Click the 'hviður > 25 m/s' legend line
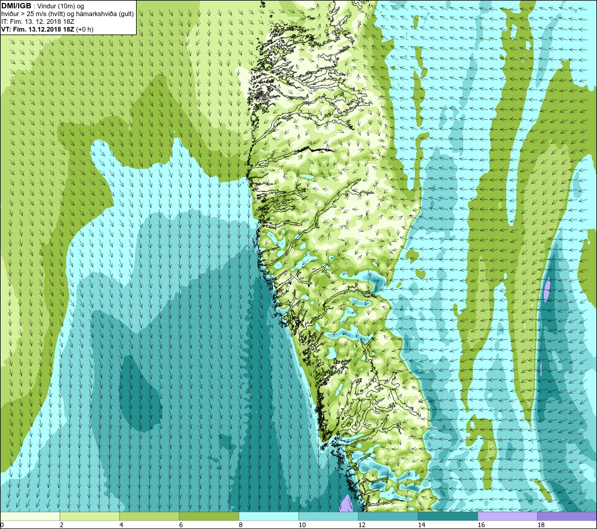The height and width of the screenshot is (529, 597). click(x=67, y=14)
